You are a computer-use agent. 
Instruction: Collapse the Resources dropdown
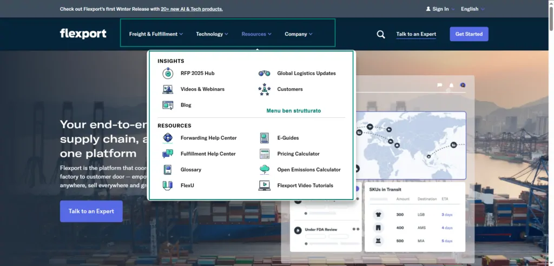click(x=256, y=34)
